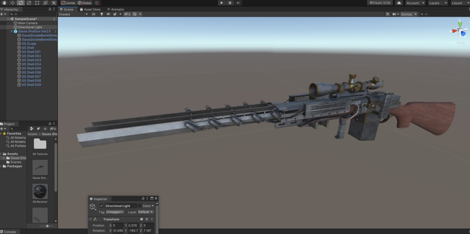Select the Move tool
Screen dimensions: 470x234
(x=12, y=3)
